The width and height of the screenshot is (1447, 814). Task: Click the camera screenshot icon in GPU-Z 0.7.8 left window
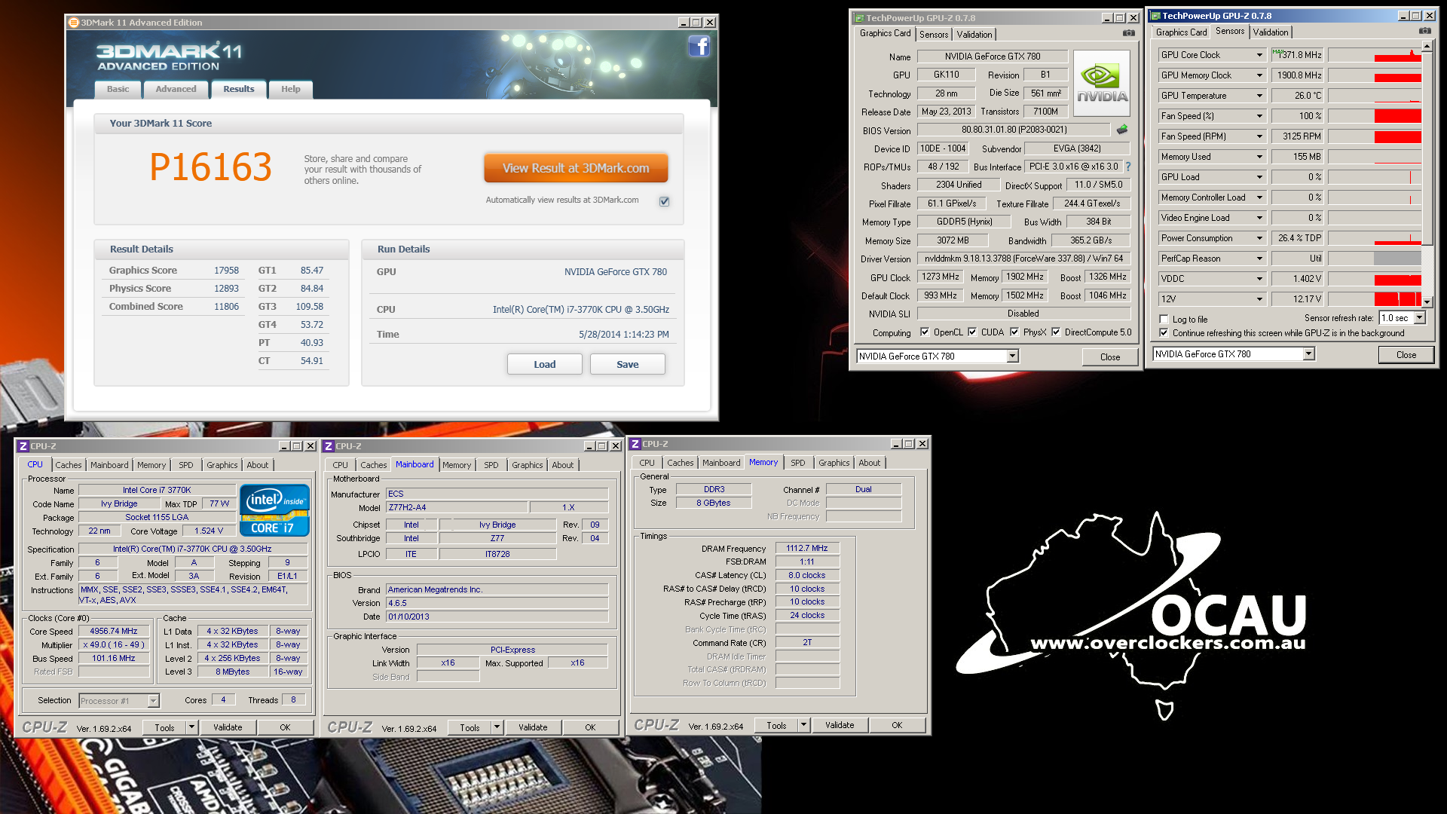click(1128, 33)
